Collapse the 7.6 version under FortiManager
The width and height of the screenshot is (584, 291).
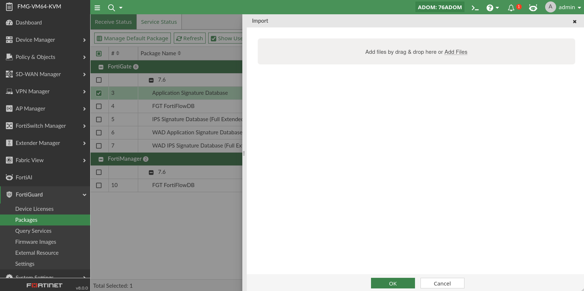(151, 172)
